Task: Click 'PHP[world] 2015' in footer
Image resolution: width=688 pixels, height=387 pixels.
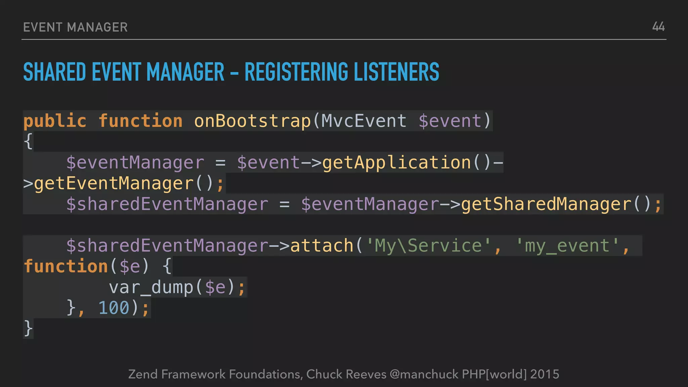Action: [x=511, y=374]
